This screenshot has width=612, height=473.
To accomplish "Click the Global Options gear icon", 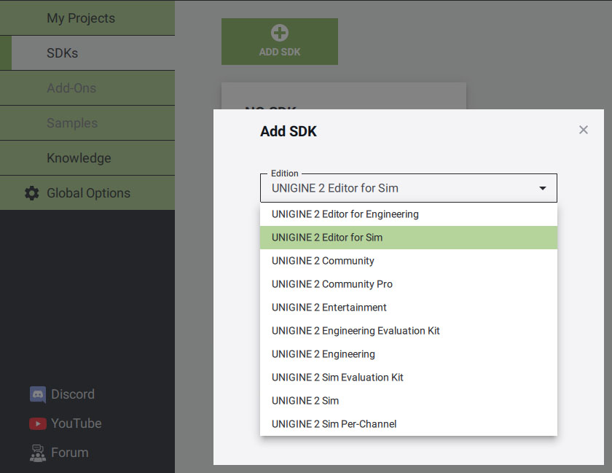I will pyautogui.click(x=32, y=193).
